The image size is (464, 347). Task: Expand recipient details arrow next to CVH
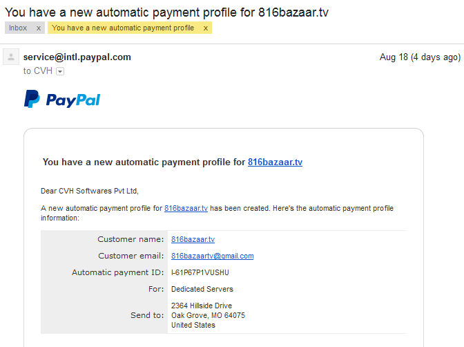60,71
